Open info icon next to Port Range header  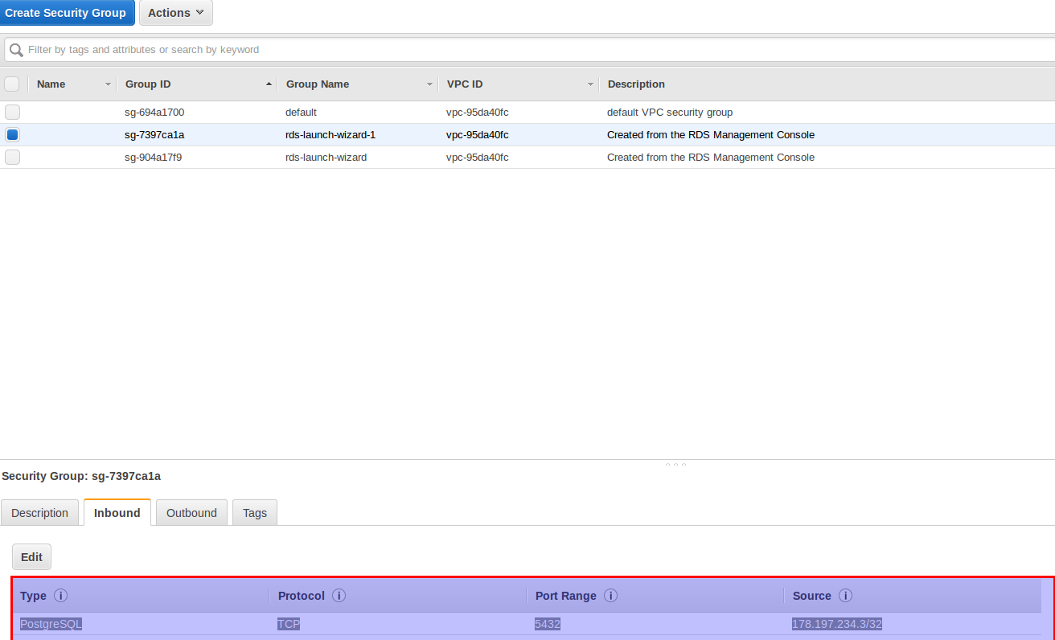(610, 596)
